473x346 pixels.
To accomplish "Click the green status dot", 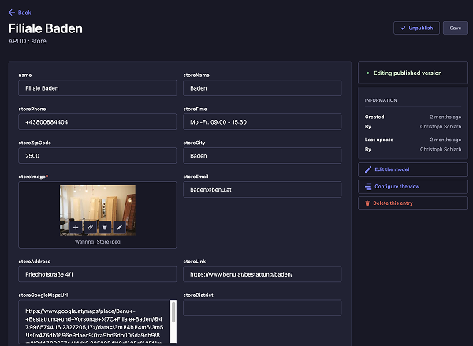I will pyautogui.click(x=367, y=73).
